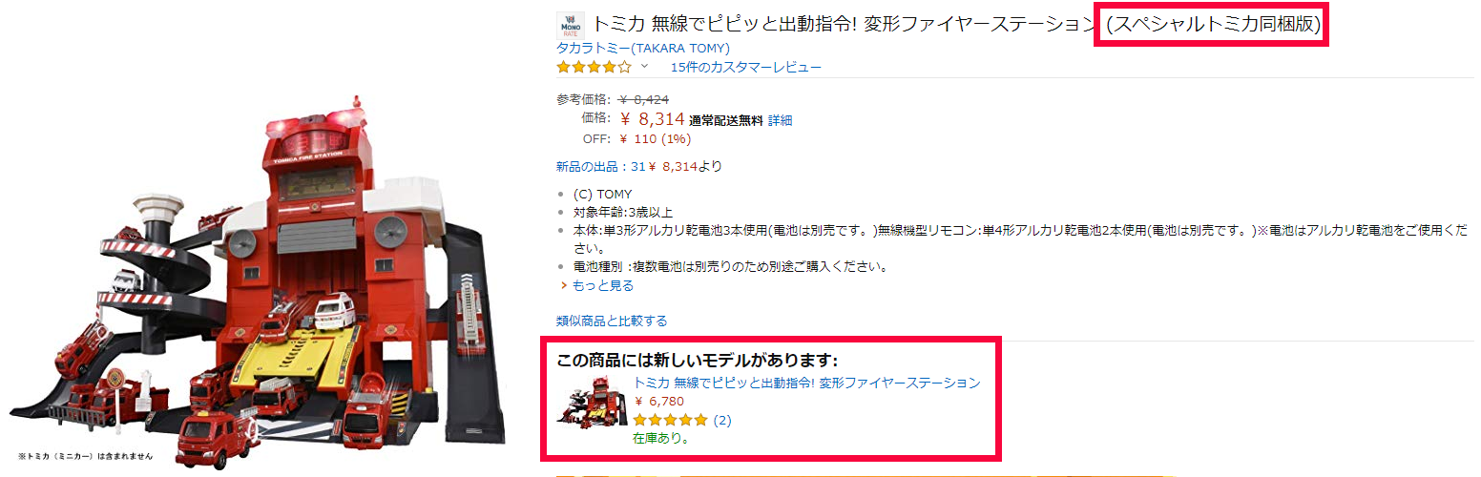Click the Mono Rate icon beside the title
The width and height of the screenshot is (1481, 477).
click(x=571, y=24)
